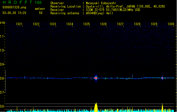Click the 'Receiving Location' label

[66, 6]
